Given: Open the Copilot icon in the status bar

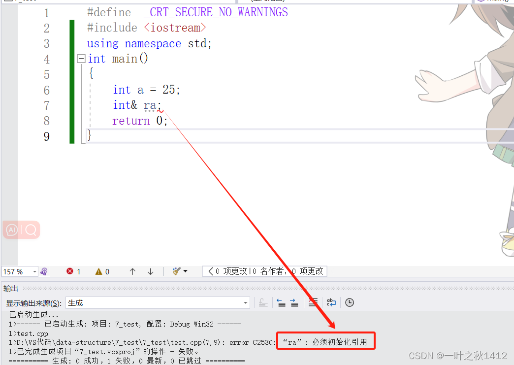Looking at the screenshot, I should (x=44, y=271).
